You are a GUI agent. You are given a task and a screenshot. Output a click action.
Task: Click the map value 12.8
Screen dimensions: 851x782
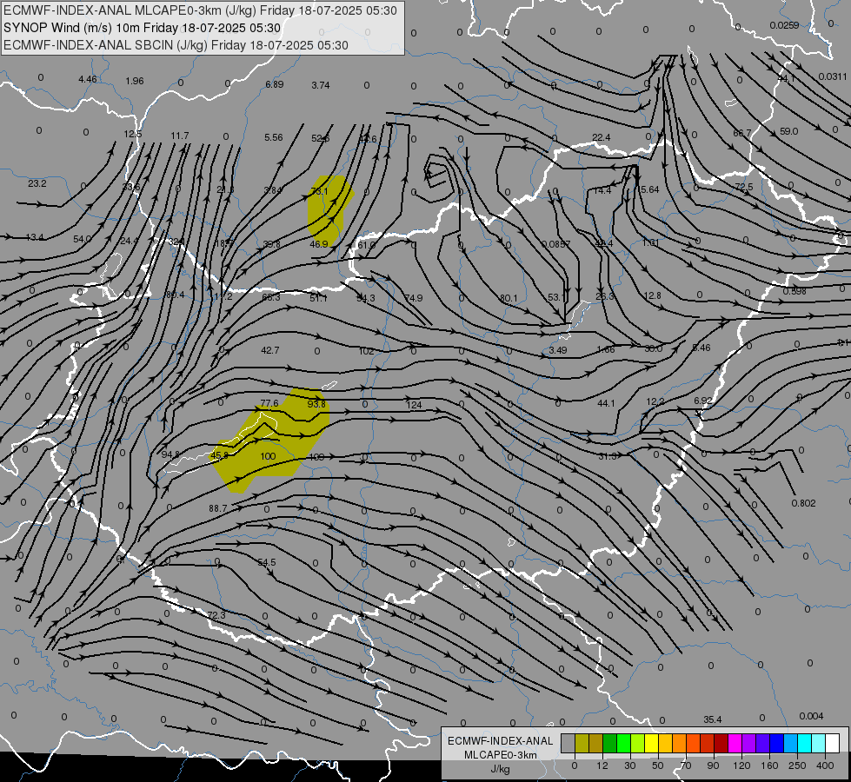pyautogui.click(x=652, y=295)
